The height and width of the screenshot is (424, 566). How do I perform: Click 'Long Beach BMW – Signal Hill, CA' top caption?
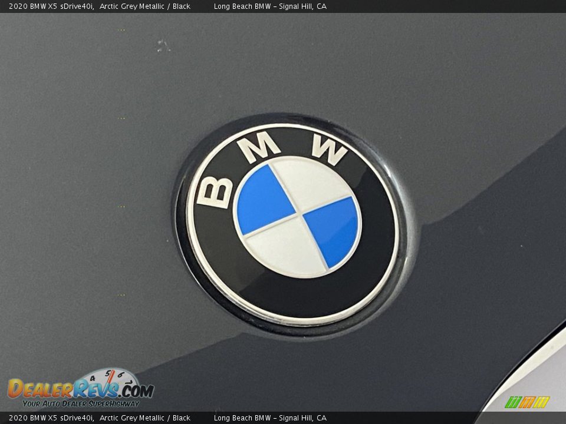(270, 6)
